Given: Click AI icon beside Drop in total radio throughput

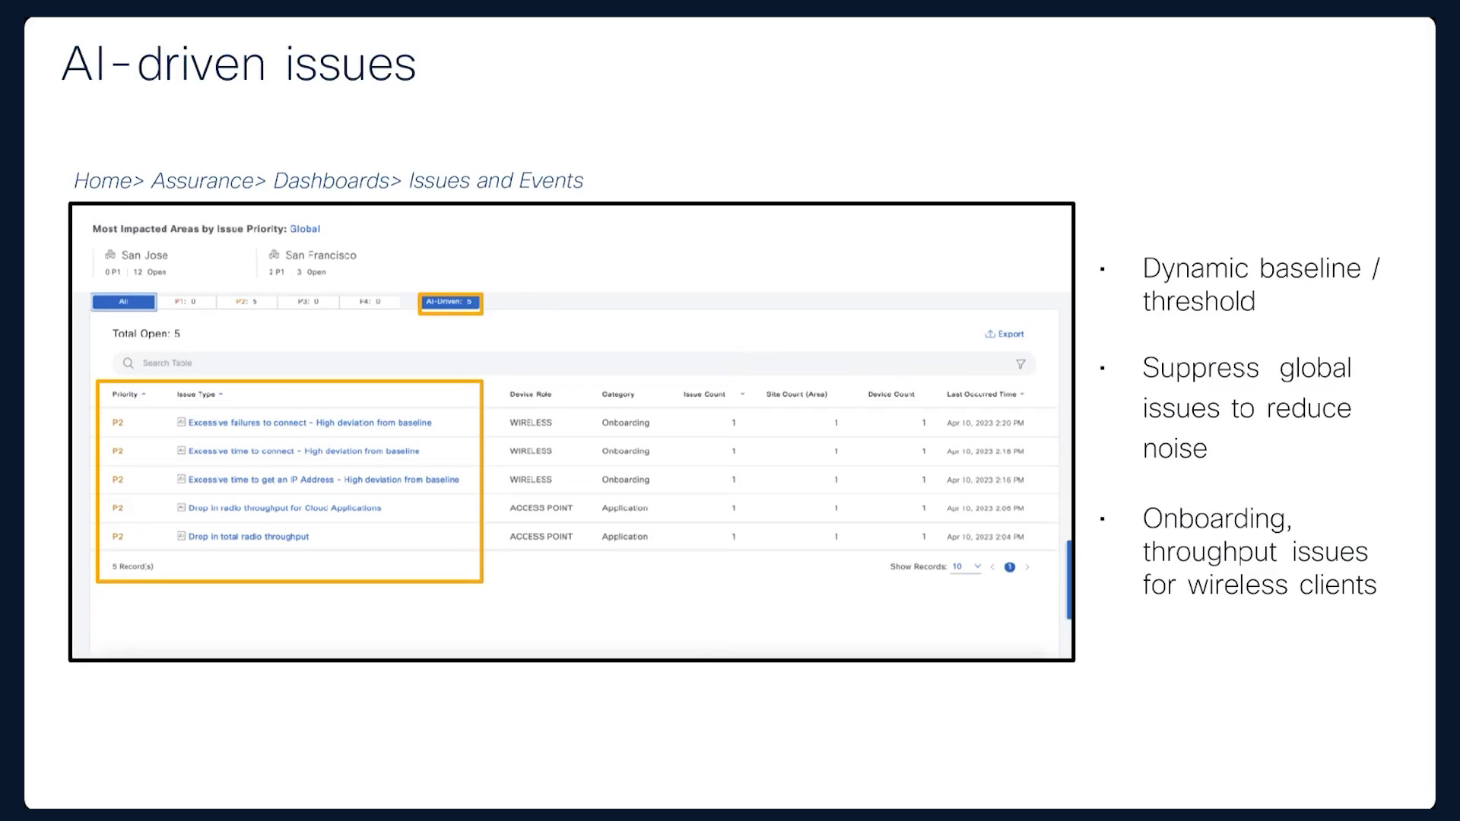Looking at the screenshot, I should tap(181, 536).
